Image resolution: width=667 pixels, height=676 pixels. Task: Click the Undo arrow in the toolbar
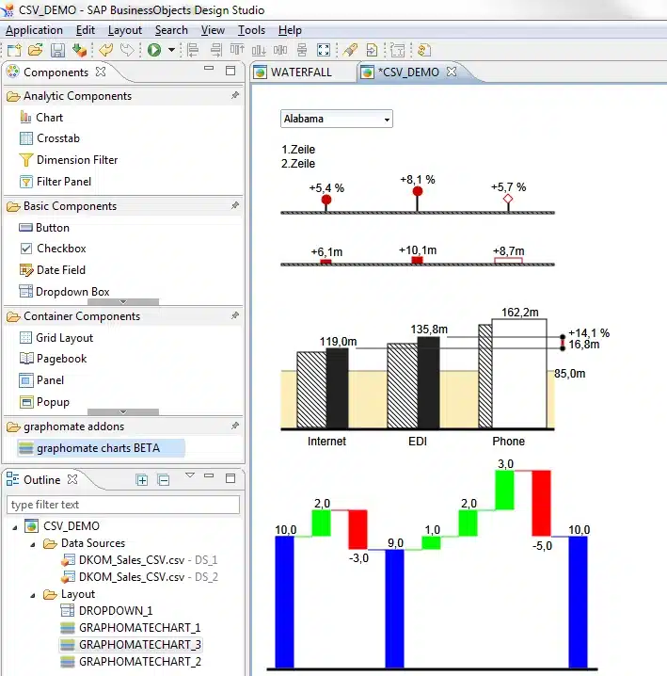[106, 50]
